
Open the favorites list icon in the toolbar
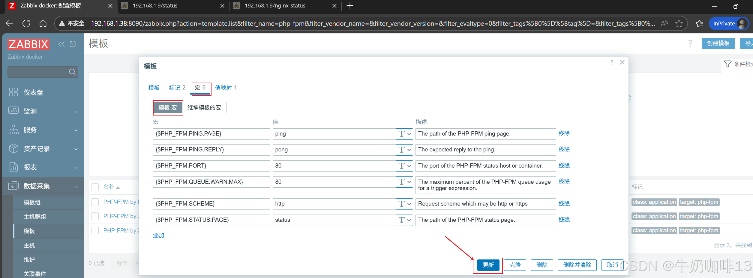coord(699,23)
